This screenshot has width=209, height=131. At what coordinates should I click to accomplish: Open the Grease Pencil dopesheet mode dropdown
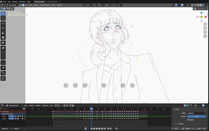pyautogui.click(x=14, y=105)
